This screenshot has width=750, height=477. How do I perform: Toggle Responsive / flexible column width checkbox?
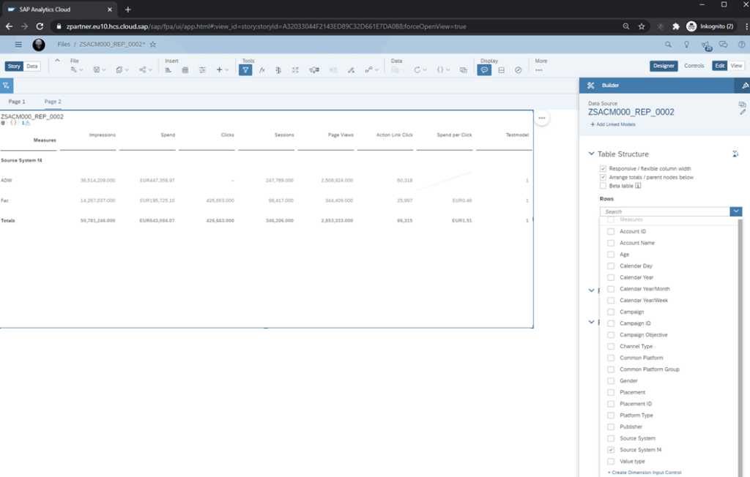point(603,169)
